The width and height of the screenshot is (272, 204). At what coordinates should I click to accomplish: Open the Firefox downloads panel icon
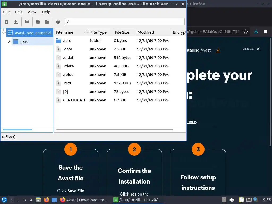[x=256, y=32]
